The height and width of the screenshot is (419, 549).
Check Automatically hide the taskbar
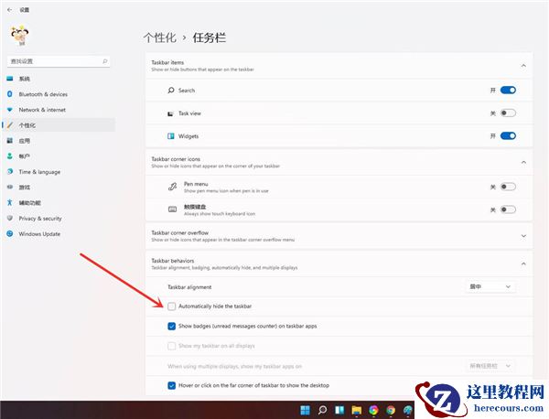172,306
